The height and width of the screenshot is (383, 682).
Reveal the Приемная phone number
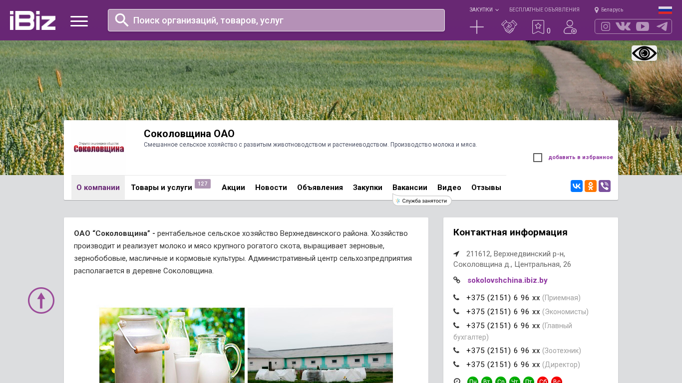coord(503,298)
